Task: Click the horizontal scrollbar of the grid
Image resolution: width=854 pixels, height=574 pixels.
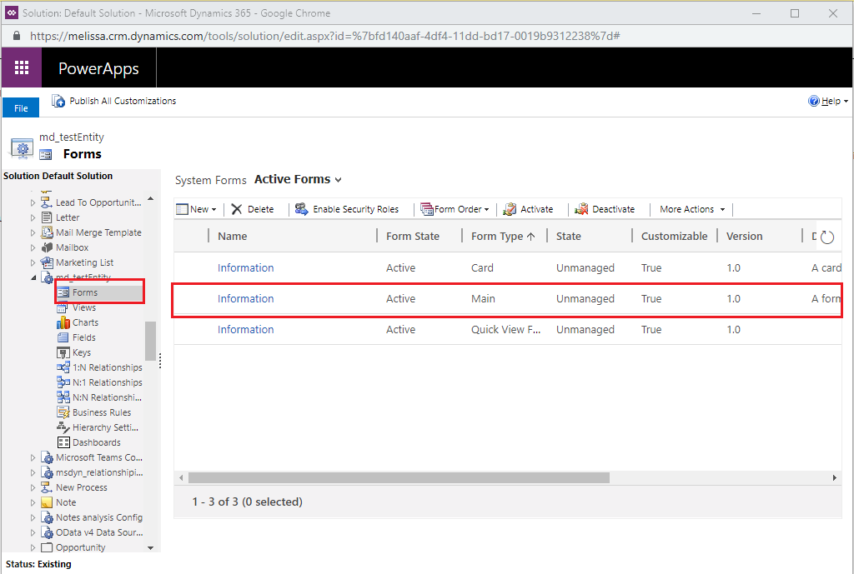Action: [x=399, y=477]
